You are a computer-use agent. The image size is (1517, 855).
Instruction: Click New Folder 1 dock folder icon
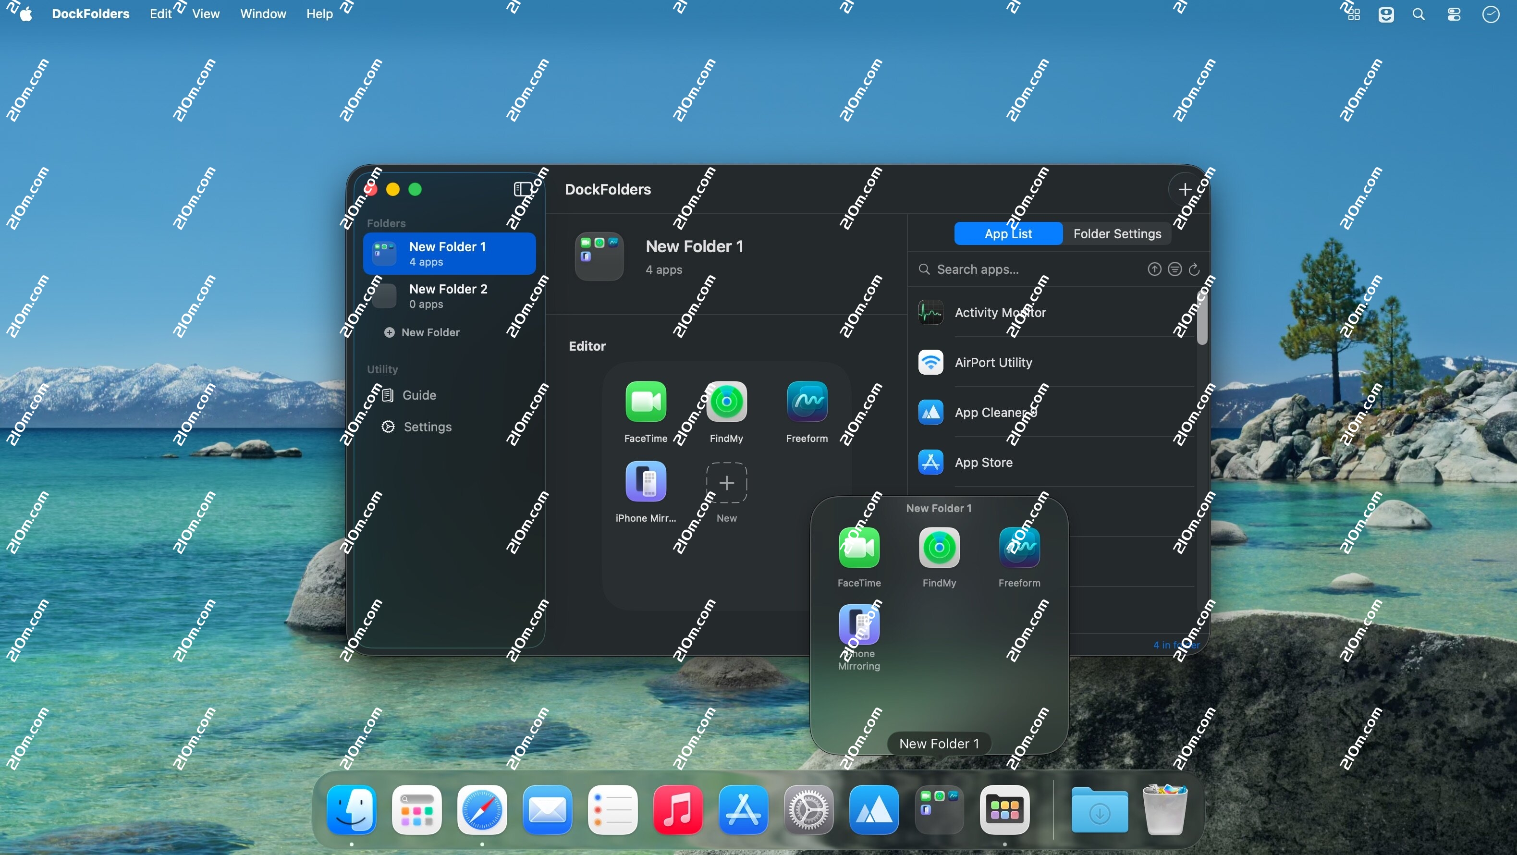[940, 810]
